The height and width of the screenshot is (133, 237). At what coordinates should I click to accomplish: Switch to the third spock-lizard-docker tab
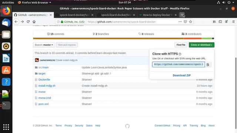(116, 15)
